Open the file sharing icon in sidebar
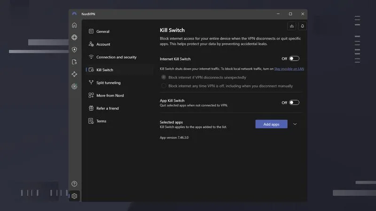The image size is (376, 211). click(74, 62)
